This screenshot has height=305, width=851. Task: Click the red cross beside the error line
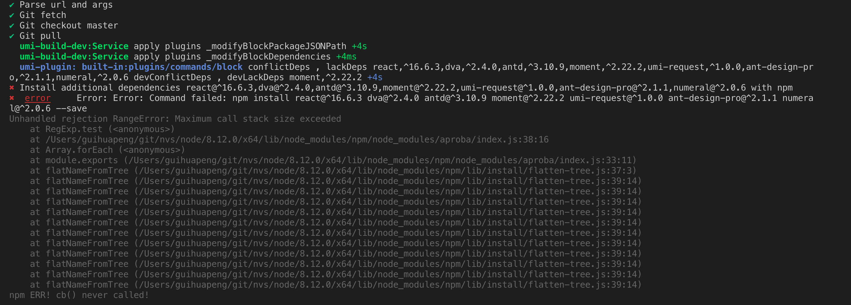(x=12, y=98)
